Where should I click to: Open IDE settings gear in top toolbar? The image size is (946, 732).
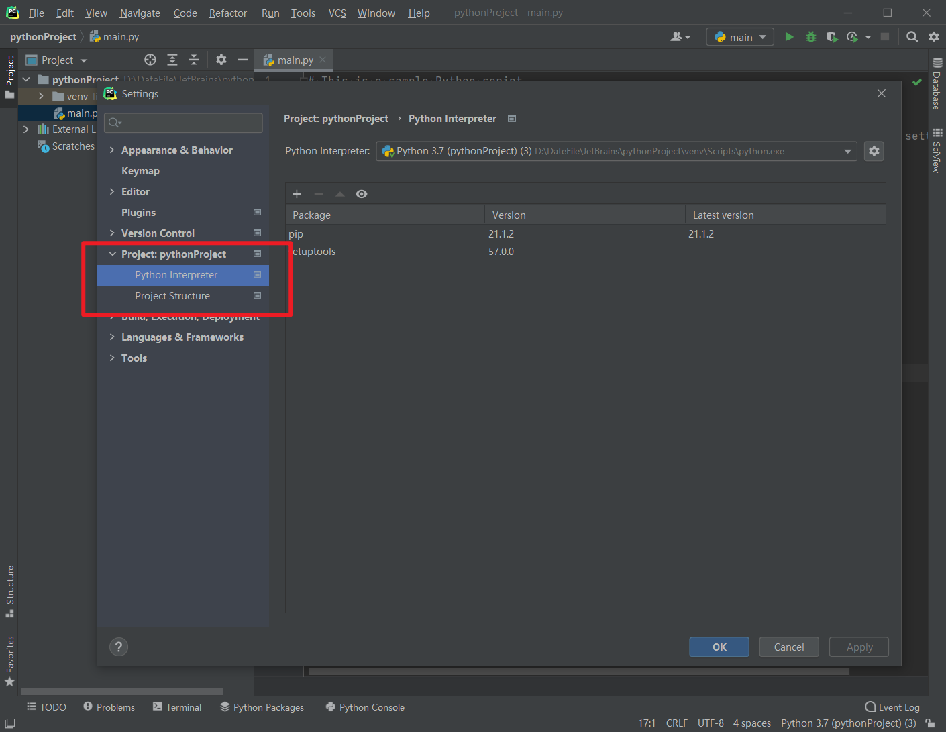click(933, 37)
